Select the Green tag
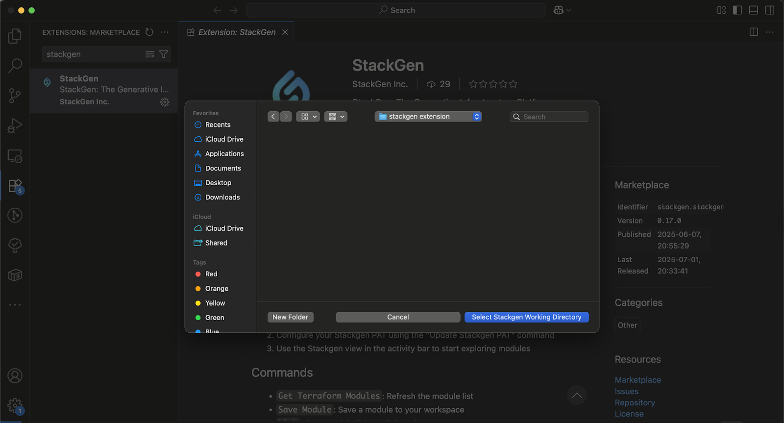 pyautogui.click(x=209, y=318)
